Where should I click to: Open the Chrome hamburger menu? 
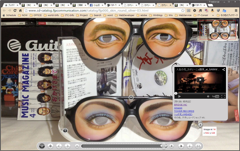[x=236, y=11]
